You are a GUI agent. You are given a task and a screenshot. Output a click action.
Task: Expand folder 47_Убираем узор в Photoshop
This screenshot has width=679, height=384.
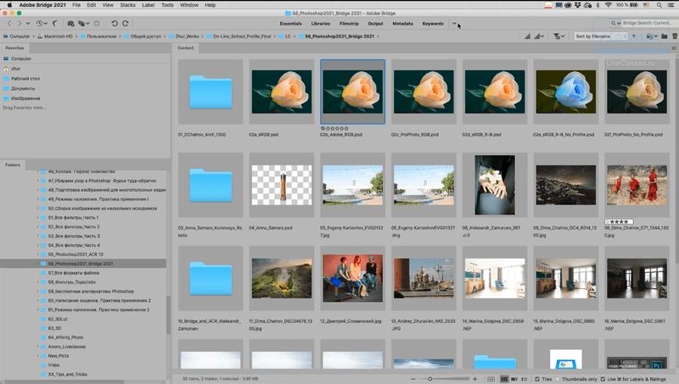click(x=37, y=181)
